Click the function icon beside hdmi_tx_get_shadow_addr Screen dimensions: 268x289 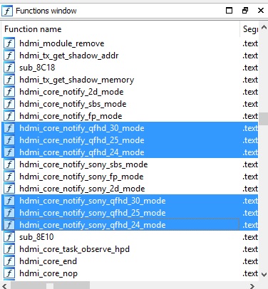9,56
